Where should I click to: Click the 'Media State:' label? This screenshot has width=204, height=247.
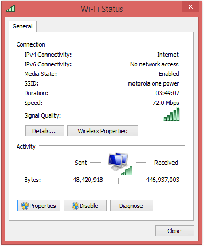point(41,74)
